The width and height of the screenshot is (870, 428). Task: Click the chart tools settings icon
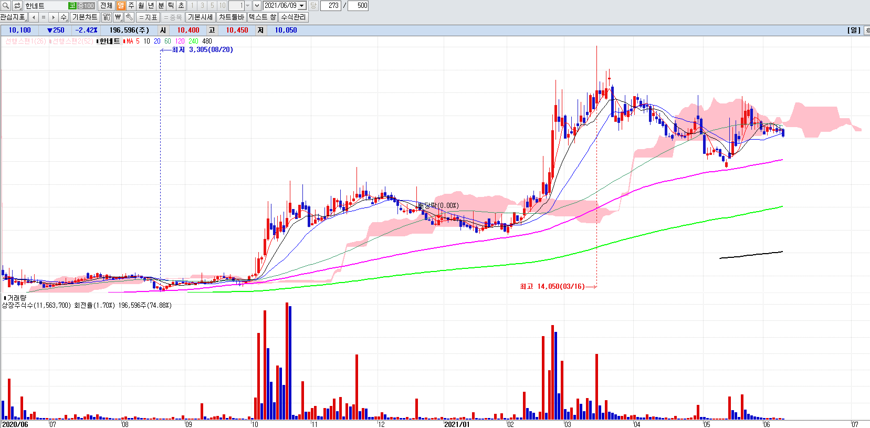click(107, 17)
